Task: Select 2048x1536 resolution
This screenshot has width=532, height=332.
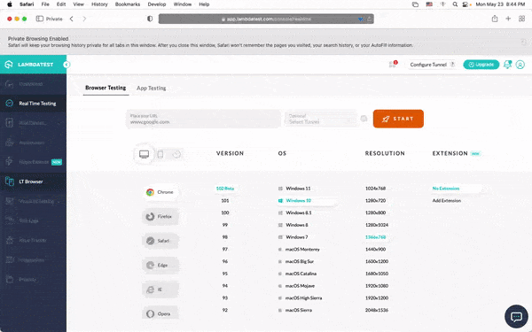Action: pos(377,311)
